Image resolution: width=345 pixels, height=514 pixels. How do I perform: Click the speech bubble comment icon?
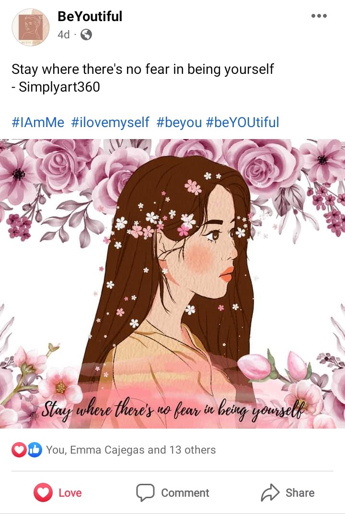point(145,492)
